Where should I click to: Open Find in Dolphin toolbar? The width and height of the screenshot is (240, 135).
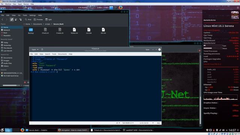point(28,19)
